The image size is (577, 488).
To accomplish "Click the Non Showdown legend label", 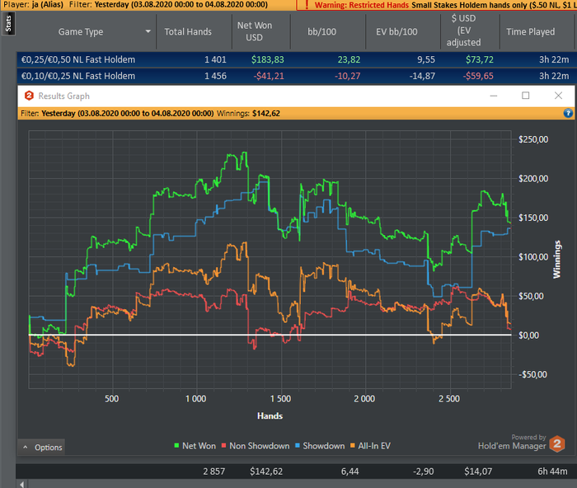I will tap(260, 446).
